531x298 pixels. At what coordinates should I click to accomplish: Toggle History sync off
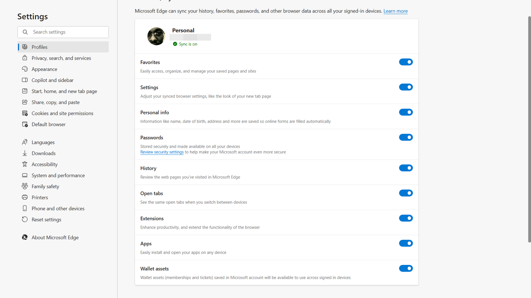pyautogui.click(x=405, y=168)
